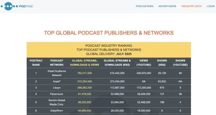216x115 pixels.
Task: Select iHeart Audience Network row name
Action: 57,73
